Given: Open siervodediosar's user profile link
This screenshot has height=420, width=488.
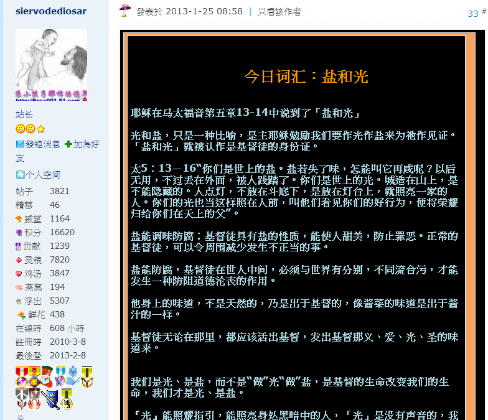Looking at the screenshot, I should tap(51, 11).
